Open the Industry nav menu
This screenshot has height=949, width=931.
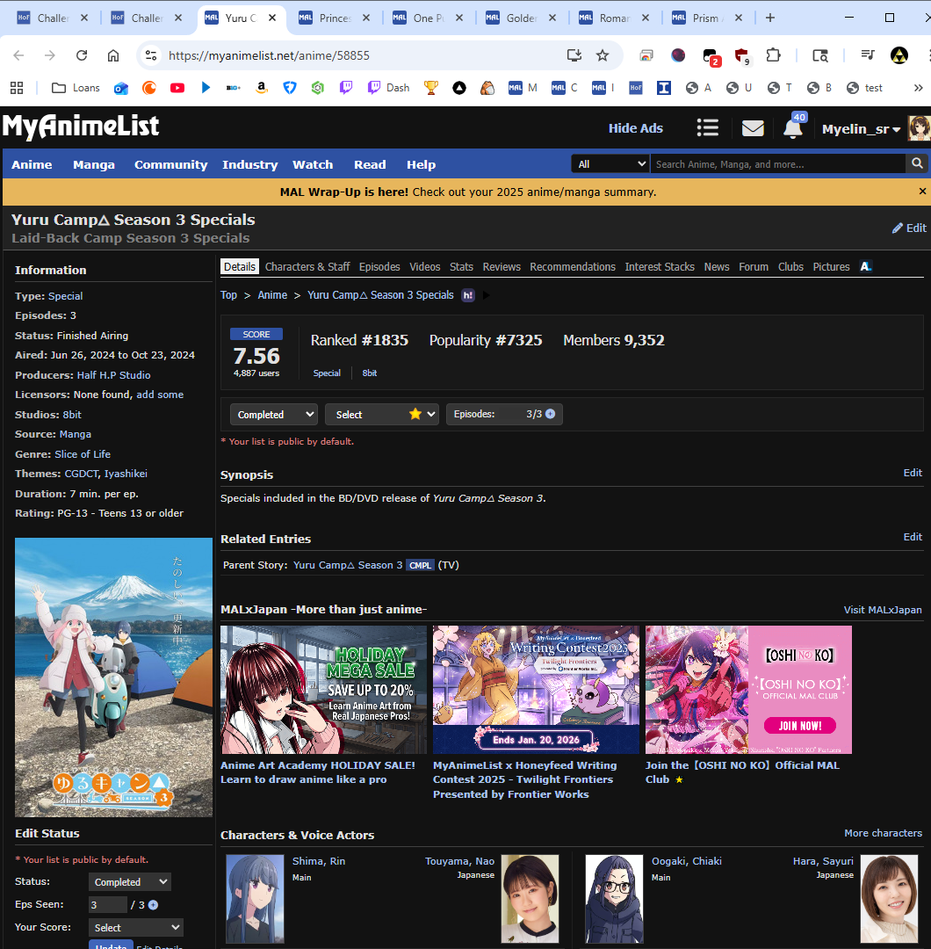tap(249, 164)
